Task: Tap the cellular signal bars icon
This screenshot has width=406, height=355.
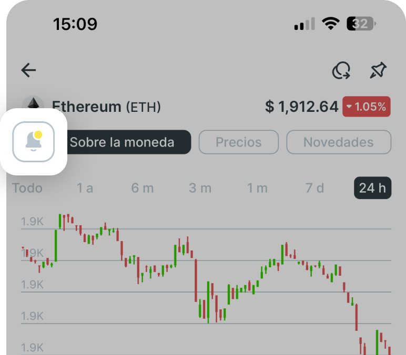Action: pyautogui.click(x=304, y=24)
